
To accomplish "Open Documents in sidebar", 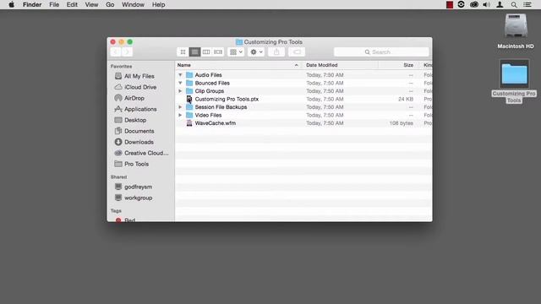I will (x=139, y=132).
